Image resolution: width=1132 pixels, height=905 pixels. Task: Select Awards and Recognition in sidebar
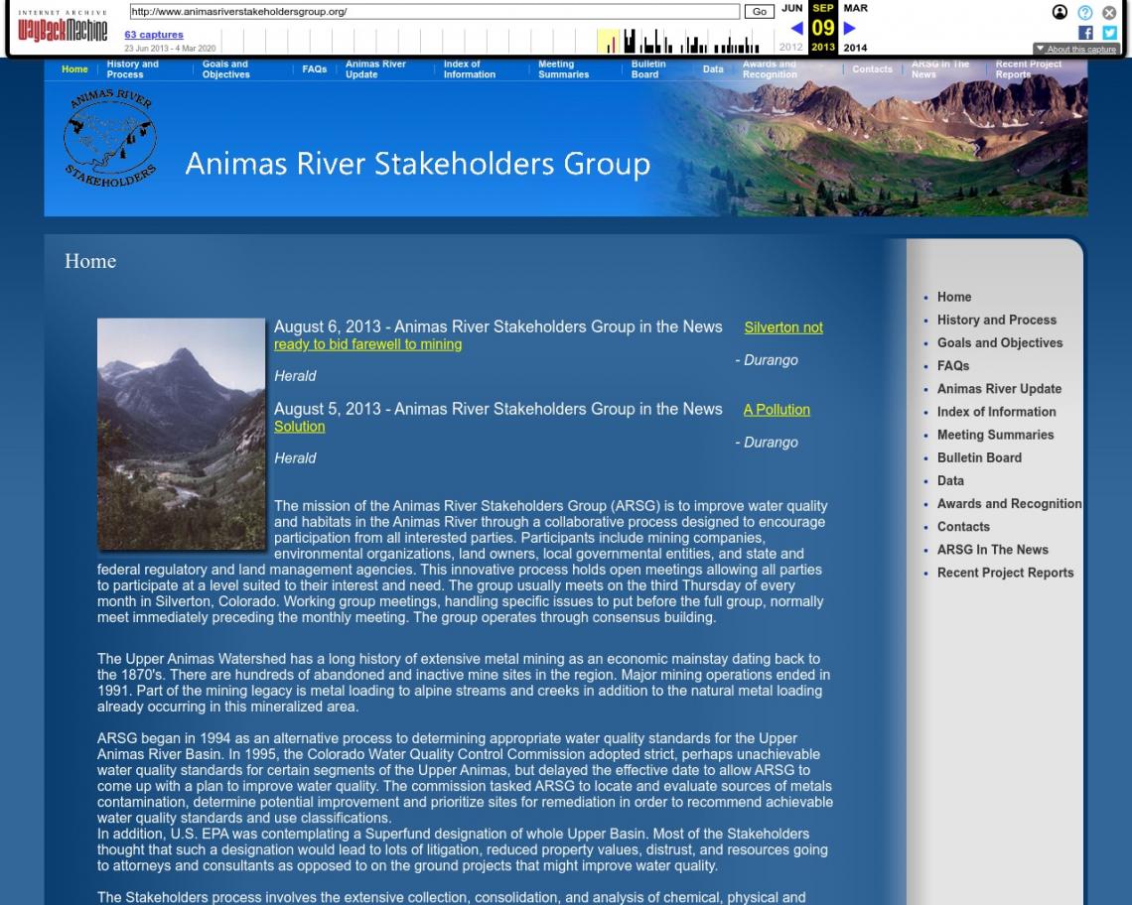pyautogui.click(x=1009, y=504)
